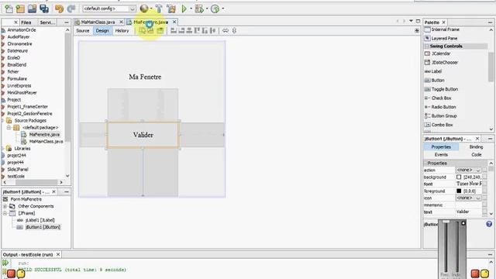Switch to the Files tab
The width and height of the screenshot is (496, 279).
click(x=26, y=22)
